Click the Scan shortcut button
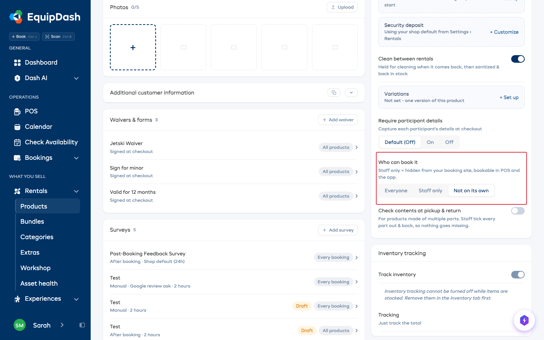544x340 pixels. point(59,37)
